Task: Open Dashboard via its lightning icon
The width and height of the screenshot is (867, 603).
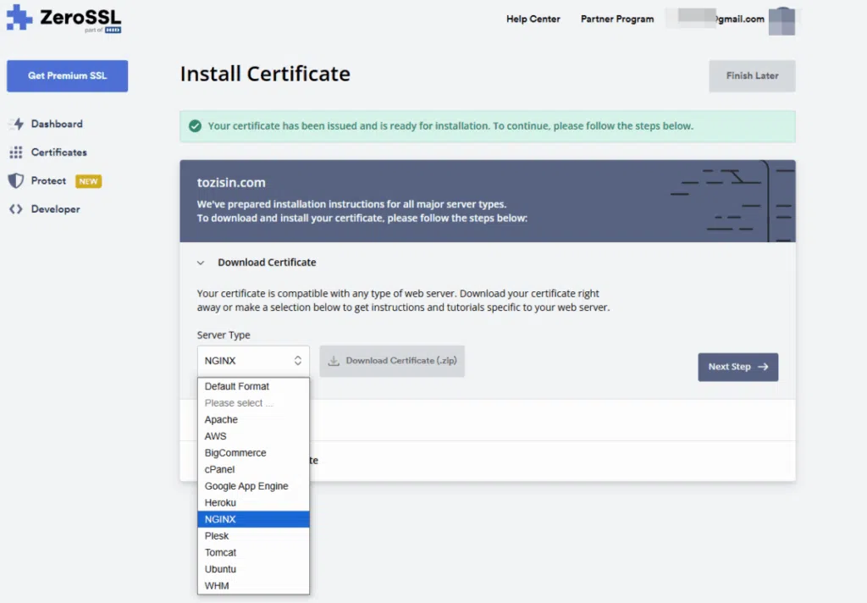Action: (x=19, y=124)
